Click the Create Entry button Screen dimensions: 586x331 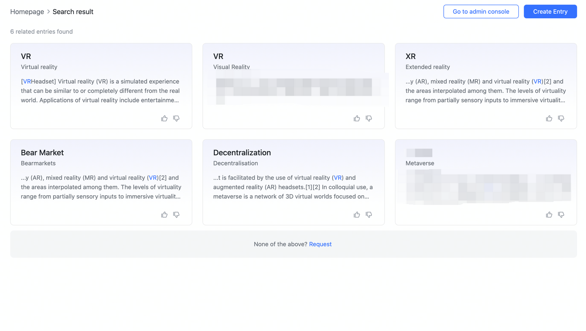[x=550, y=11]
